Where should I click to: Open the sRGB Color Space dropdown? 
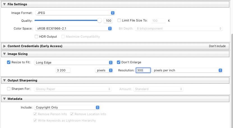pos(74,28)
